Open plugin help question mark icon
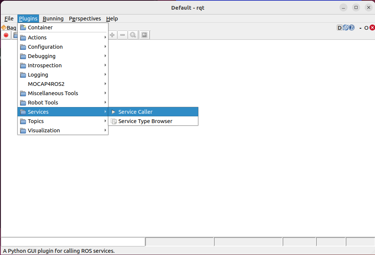The image size is (375, 255). pos(352,28)
